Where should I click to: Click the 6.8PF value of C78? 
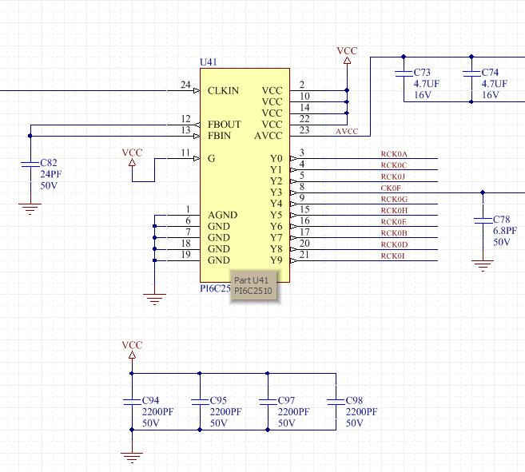(x=505, y=231)
